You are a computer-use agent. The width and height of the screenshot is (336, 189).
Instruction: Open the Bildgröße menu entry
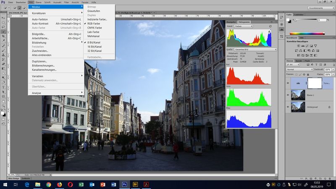(x=38, y=34)
